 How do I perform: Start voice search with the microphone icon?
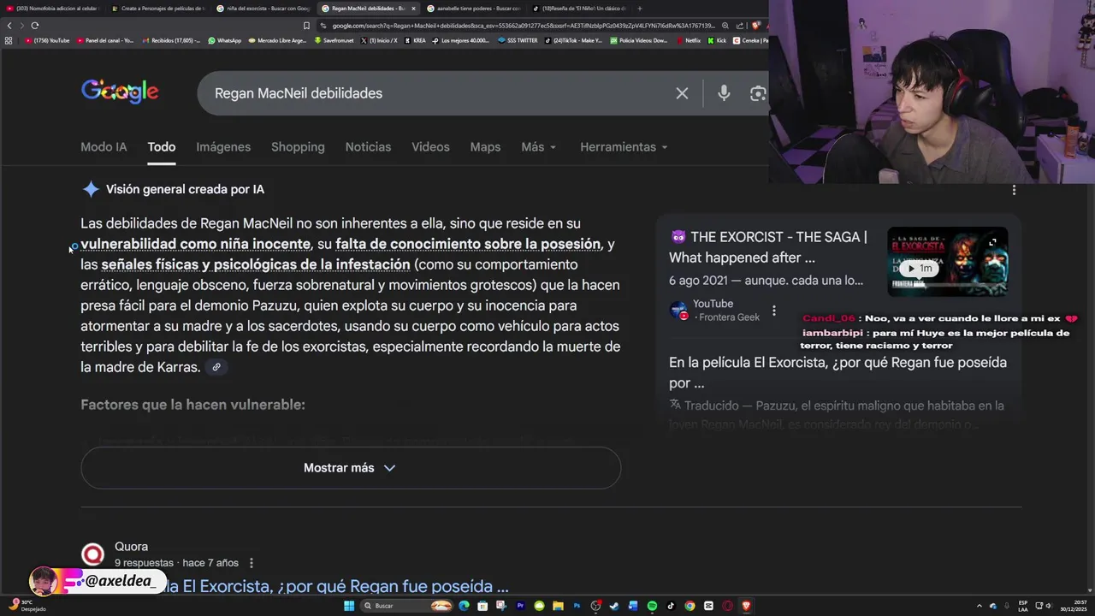coord(724,93)
